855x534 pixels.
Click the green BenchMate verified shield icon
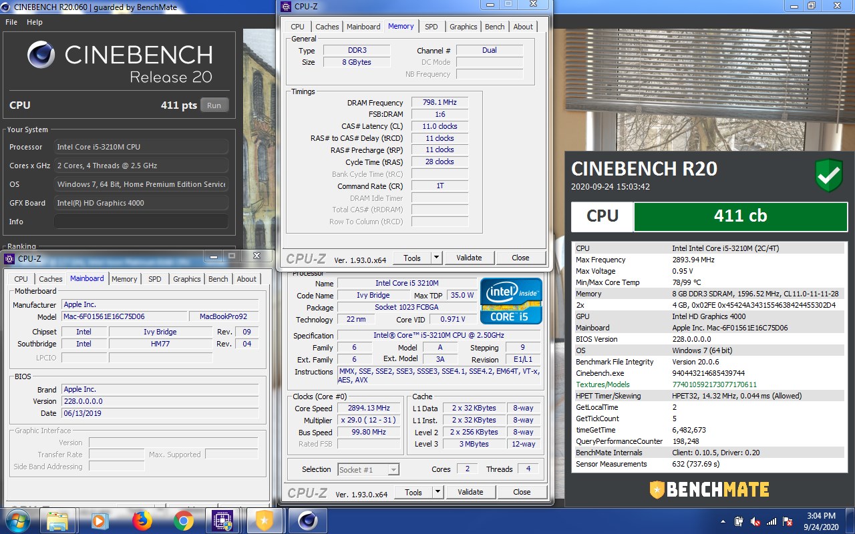click(829, 176)
